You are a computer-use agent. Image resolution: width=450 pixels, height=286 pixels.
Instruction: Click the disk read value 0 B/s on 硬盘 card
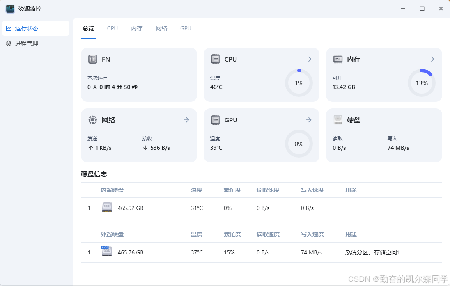click(x=339, y=148)
